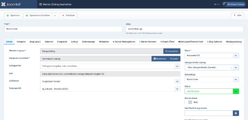Click the Menüs: Eintrag bearbeiten title
Viewport: 248px width, 120px height.
click(x=55, y=4)
